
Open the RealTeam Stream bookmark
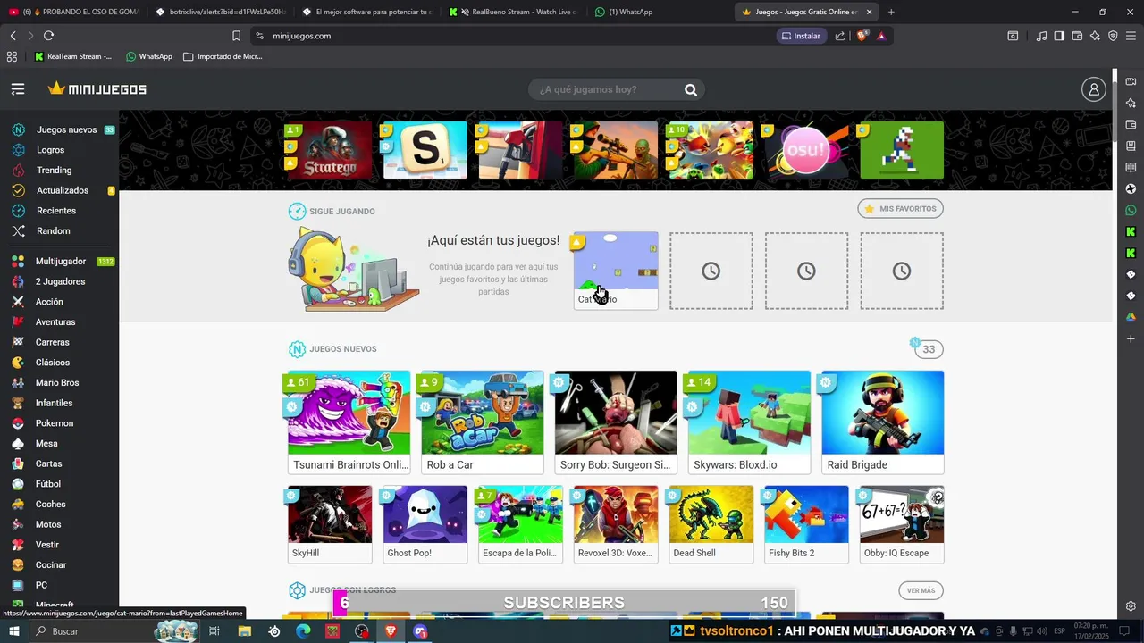coord(73,56)
